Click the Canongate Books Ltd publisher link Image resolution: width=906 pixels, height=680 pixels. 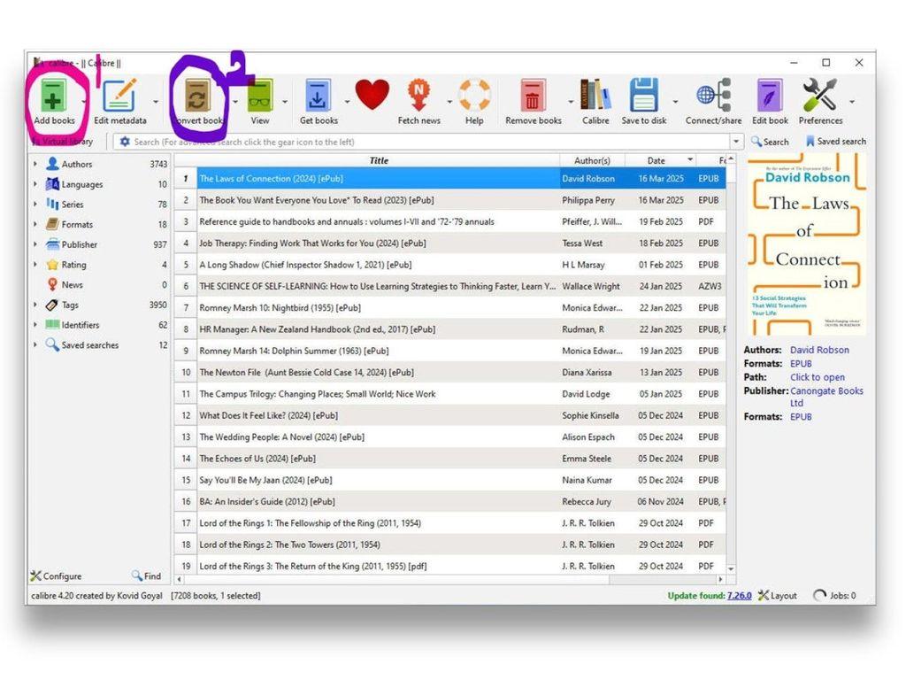click(826, 397)
